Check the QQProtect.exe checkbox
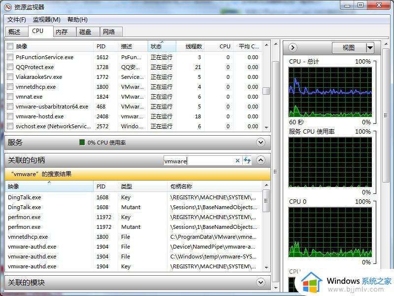Viewport: 394px width, 296px height. [10, 67]
